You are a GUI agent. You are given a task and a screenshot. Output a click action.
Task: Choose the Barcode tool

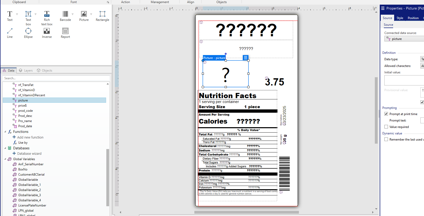tap(65, 16)
